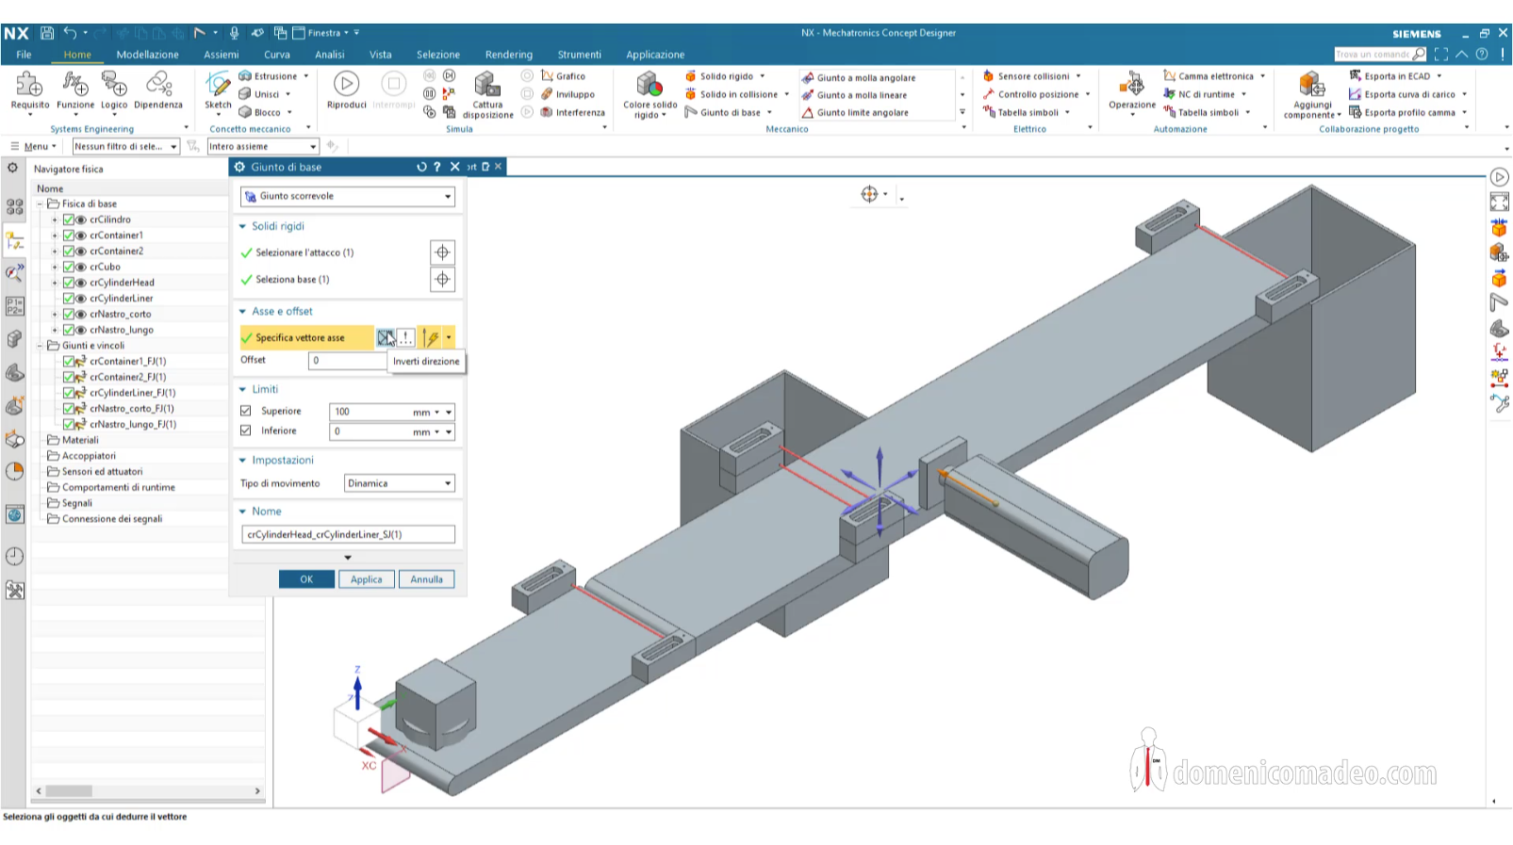Viewport: 1513px width, 845px height.
Task: Open the Sketch tool
Action: click(218, 86)
